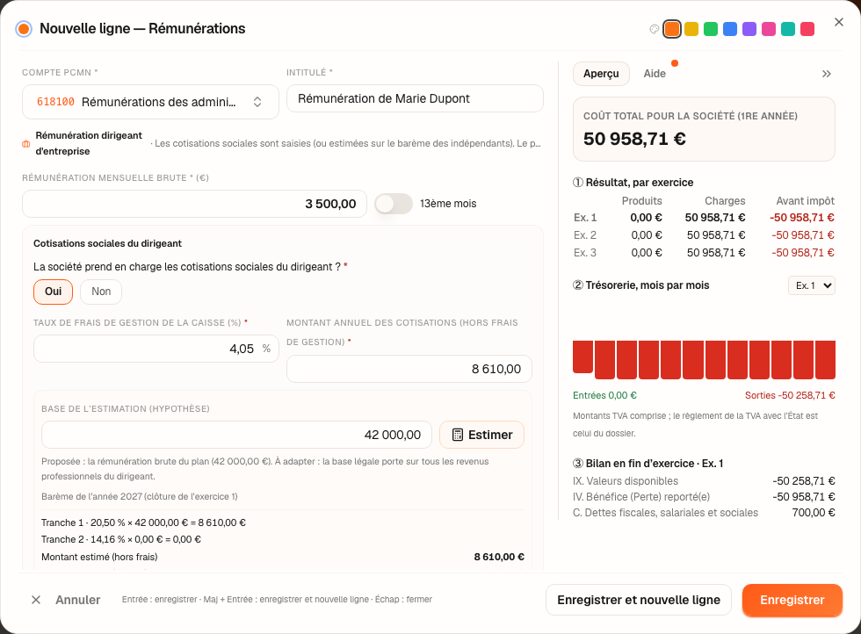Choose the pink color swatch
The height and width of the screenshot is (634, 861).
pos(769,29)
